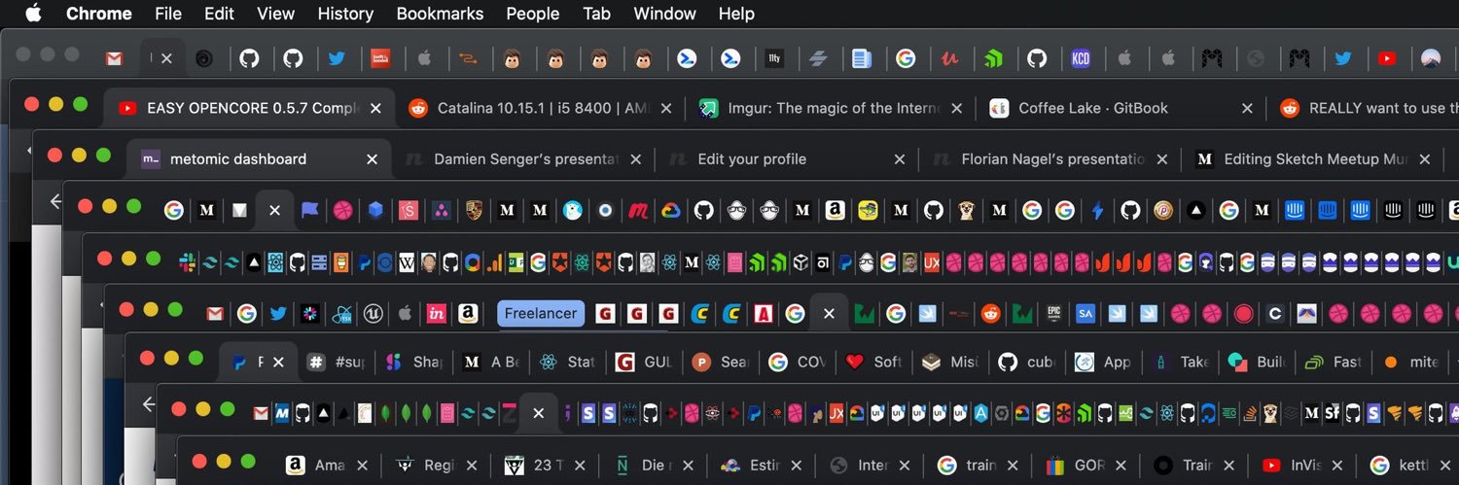Switch to the polar bear icon tab
1459x485 pixels.
pos(573,210)
